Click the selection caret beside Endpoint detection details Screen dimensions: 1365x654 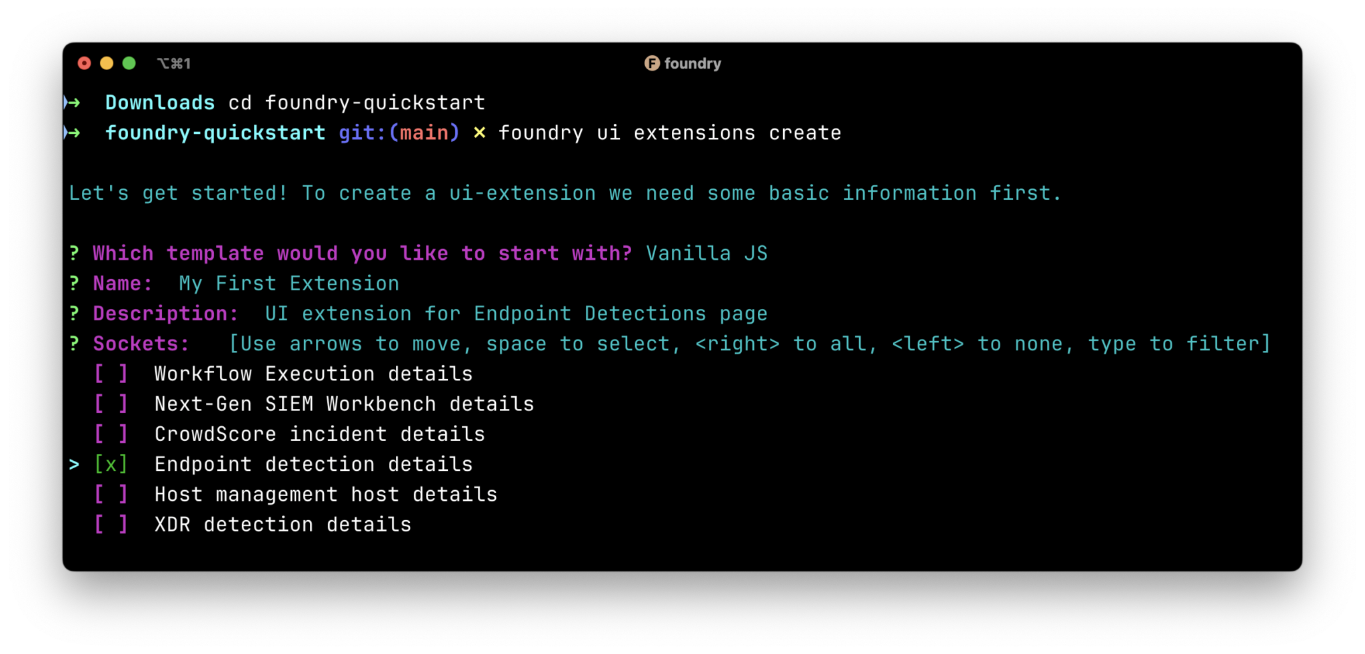pos(73,464)
